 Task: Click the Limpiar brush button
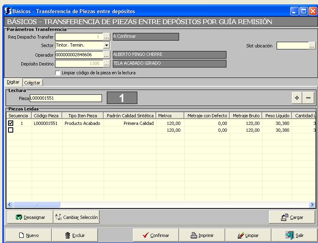pyautogui.click(x=248, y=235)
